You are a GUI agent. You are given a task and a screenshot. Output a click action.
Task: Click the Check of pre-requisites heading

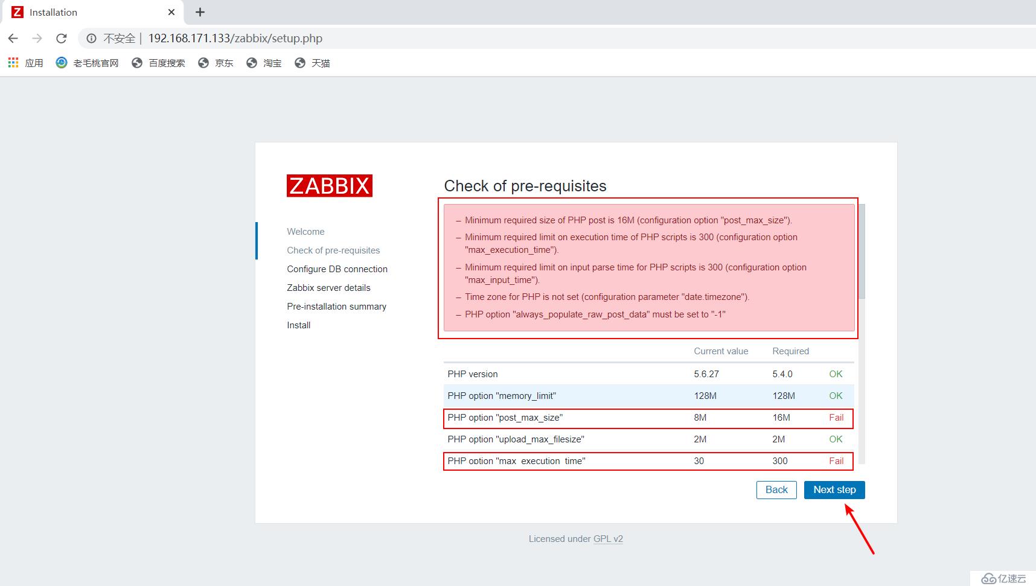(x=525, y=186)
